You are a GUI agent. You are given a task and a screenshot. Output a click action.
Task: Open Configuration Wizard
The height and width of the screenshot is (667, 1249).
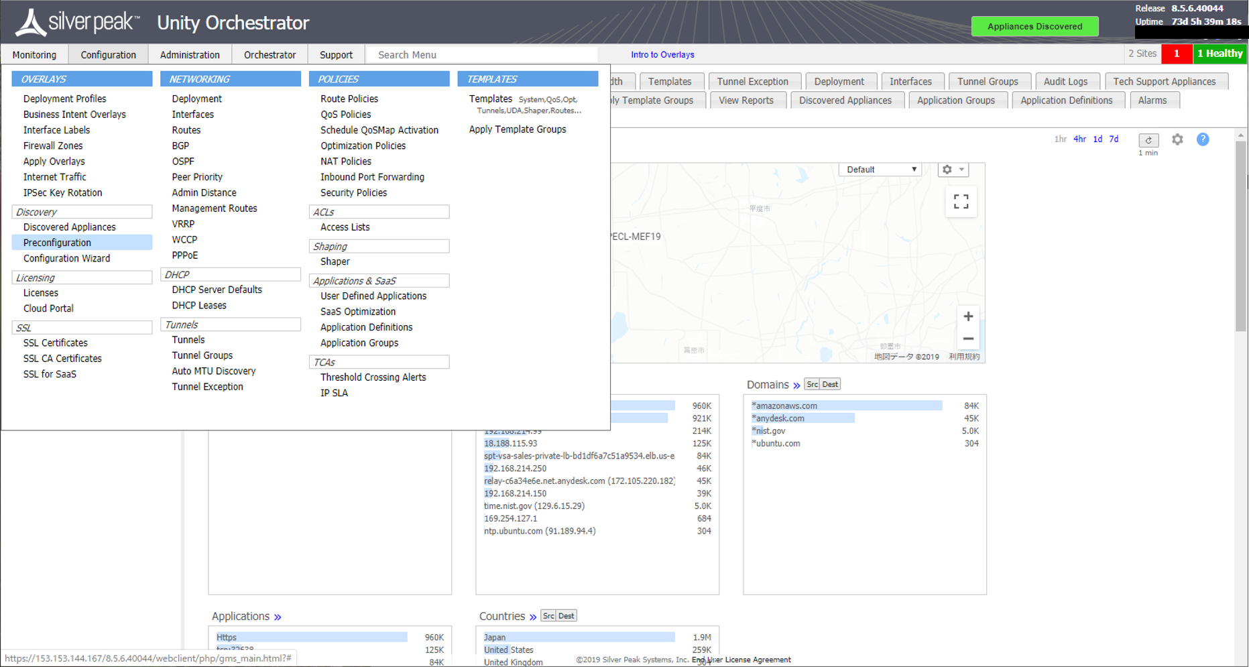click(x=67, y=258)
